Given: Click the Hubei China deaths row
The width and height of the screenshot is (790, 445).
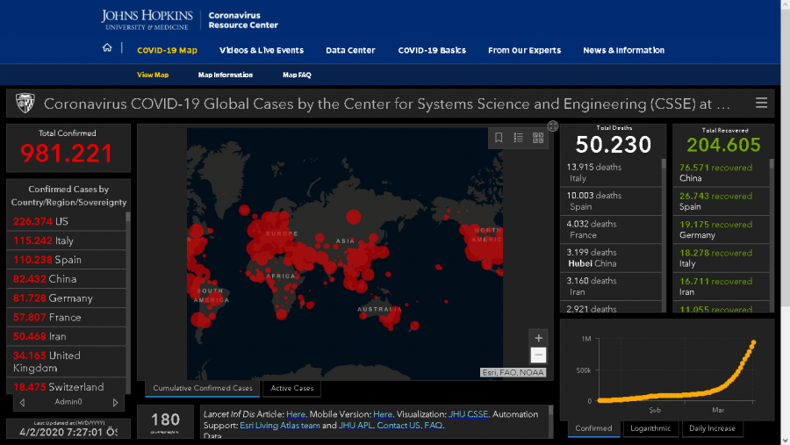Looking at the screenshot, I should [x=611, y=257].
